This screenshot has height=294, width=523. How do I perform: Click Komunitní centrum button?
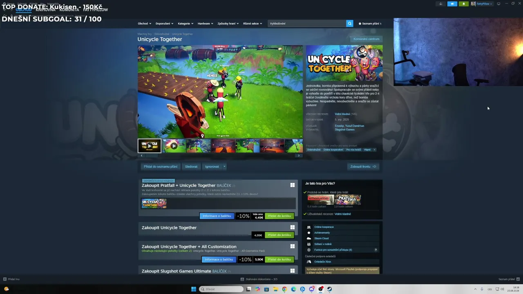coord(367,39)
